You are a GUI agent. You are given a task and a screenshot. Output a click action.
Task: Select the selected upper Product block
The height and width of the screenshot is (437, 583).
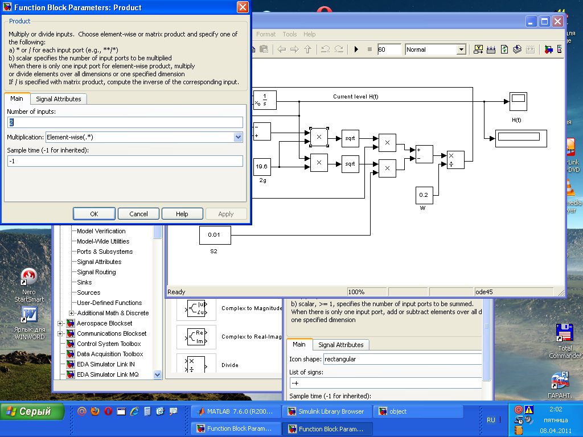[x=319, y=137]
